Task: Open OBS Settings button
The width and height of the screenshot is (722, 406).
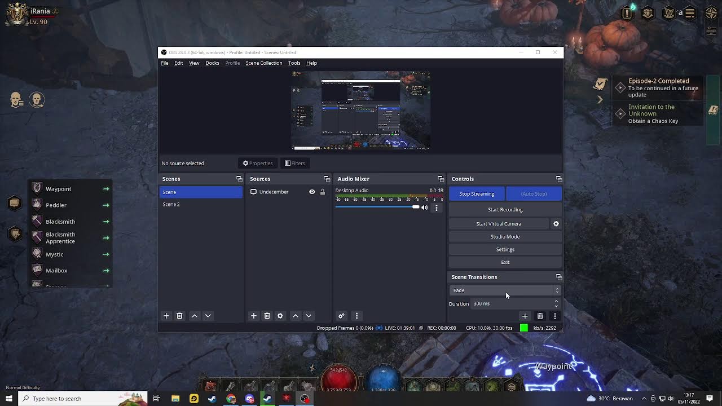Action: click(505, 249)
